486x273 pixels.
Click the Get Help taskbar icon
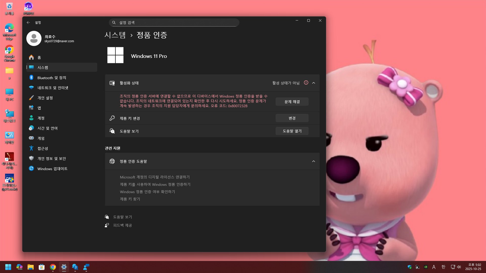coord(75,267)
